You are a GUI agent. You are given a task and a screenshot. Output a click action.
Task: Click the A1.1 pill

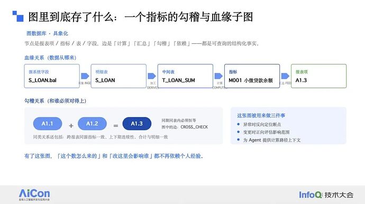(x=48, y=124)
